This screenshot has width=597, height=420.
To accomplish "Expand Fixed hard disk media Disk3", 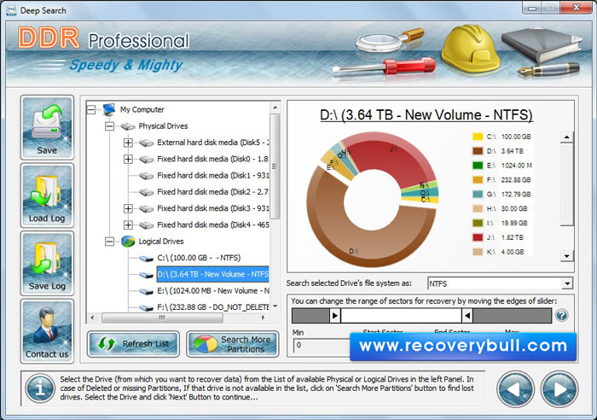I will click(x=128, y=208).
